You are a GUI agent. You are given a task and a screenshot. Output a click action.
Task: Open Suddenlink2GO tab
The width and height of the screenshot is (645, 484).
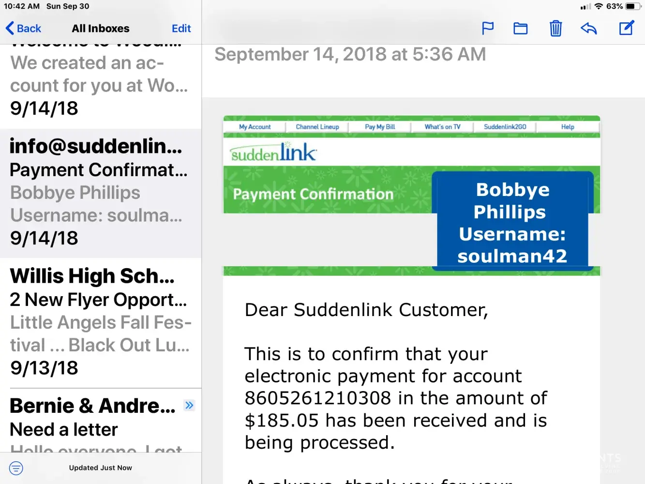pos(505,127)
